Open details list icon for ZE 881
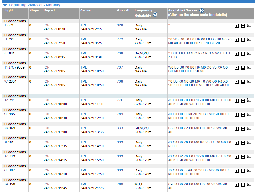Screen dimensions: 255x196 pyautogui.click(x=243, y=54)
